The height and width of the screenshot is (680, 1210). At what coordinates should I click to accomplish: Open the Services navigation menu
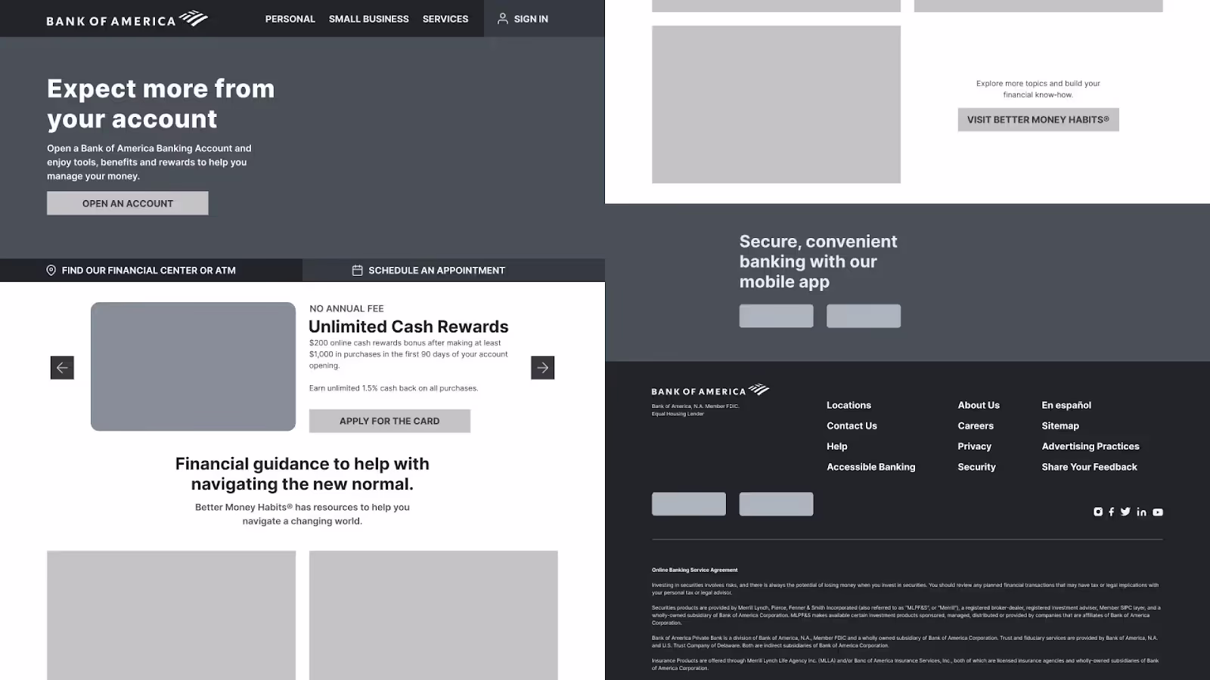tap(445, 19)
